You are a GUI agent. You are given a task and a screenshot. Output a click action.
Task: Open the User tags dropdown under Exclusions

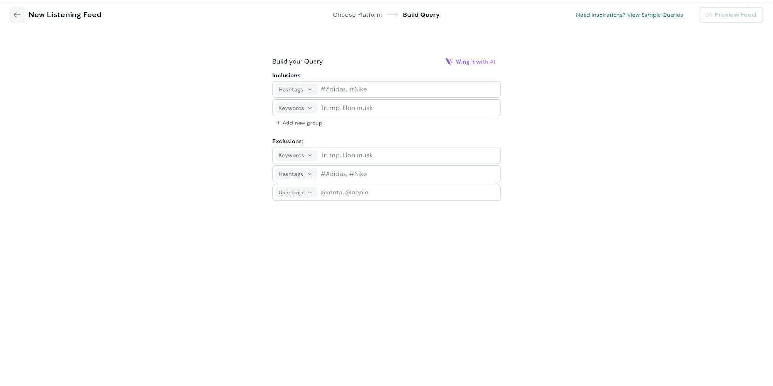pyautogui.click(x=295, y=193)
